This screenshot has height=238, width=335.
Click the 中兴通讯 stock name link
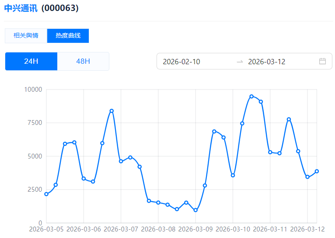(x=21, y=8)
